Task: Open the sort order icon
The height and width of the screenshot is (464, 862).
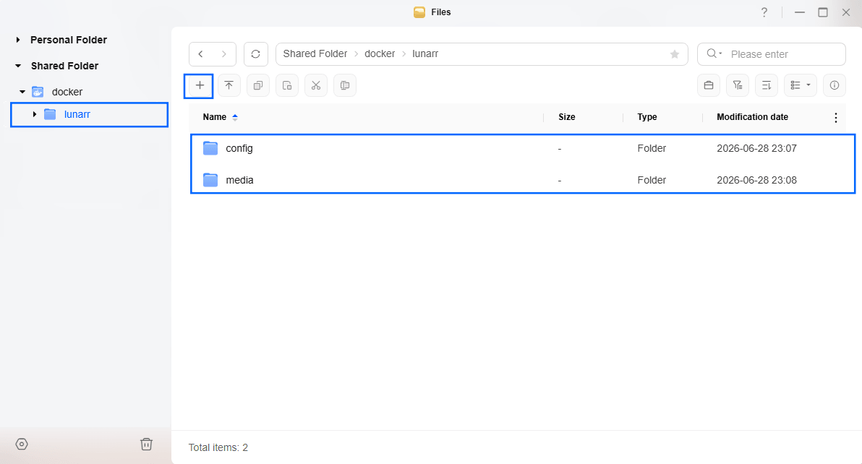Action: click(x=767, y=86)
